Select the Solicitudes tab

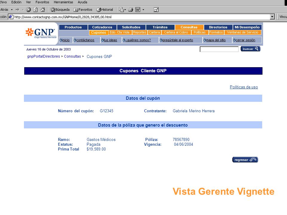tap(131, 27)
